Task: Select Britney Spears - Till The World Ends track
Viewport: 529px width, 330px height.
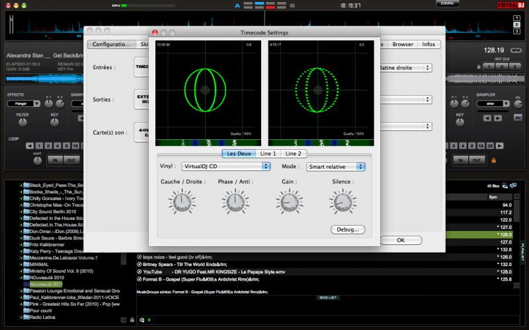Action: click(x=185, y=265)
